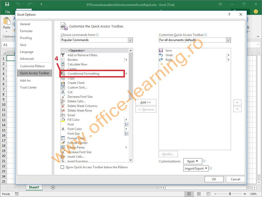This screenshot has width=262, height=197.
Task: Click the Redo arrow icon in right list
Action: [x=161, y=60]
